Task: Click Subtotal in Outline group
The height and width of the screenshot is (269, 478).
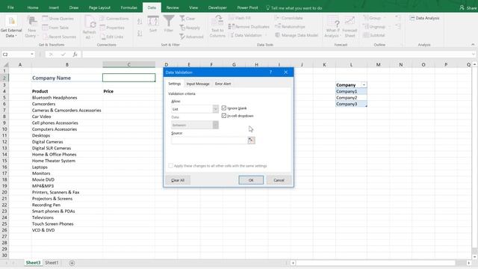Action: click(374, 35)
